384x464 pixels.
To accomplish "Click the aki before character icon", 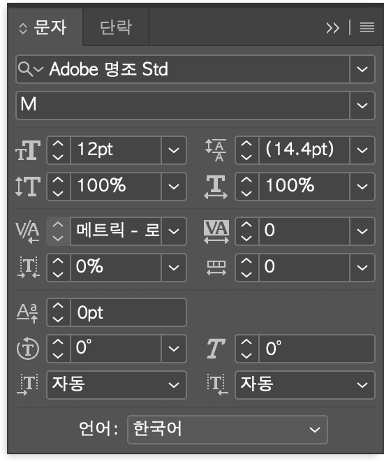I will (x=28, y=385).
